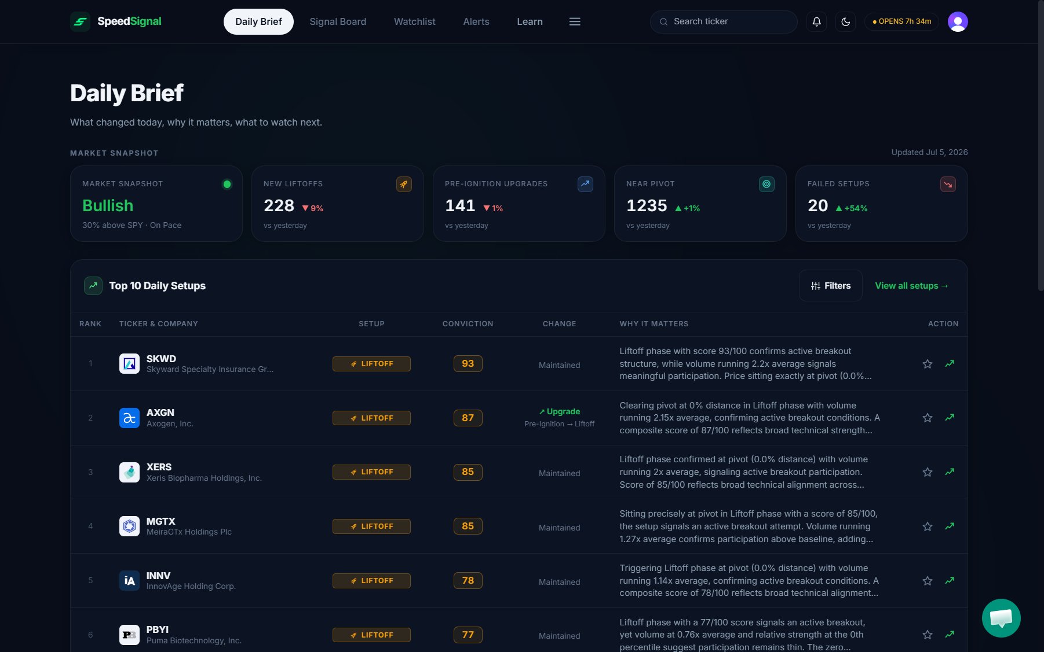Viewport: 1044px width, 652px height.
Task: Open user profile avatar
Action: [x=958, y=21]
